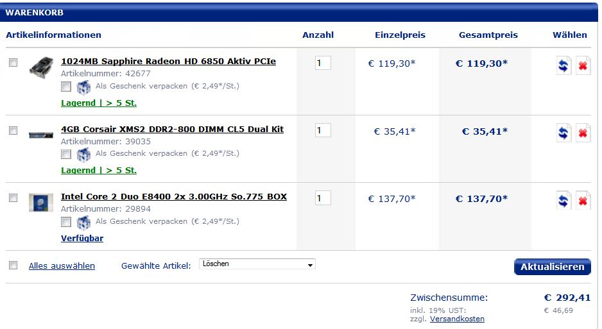Click refresh icon for Corsair XMS2 kit
Viewport: 602px width, 329px height.
[x=563, y=133]
